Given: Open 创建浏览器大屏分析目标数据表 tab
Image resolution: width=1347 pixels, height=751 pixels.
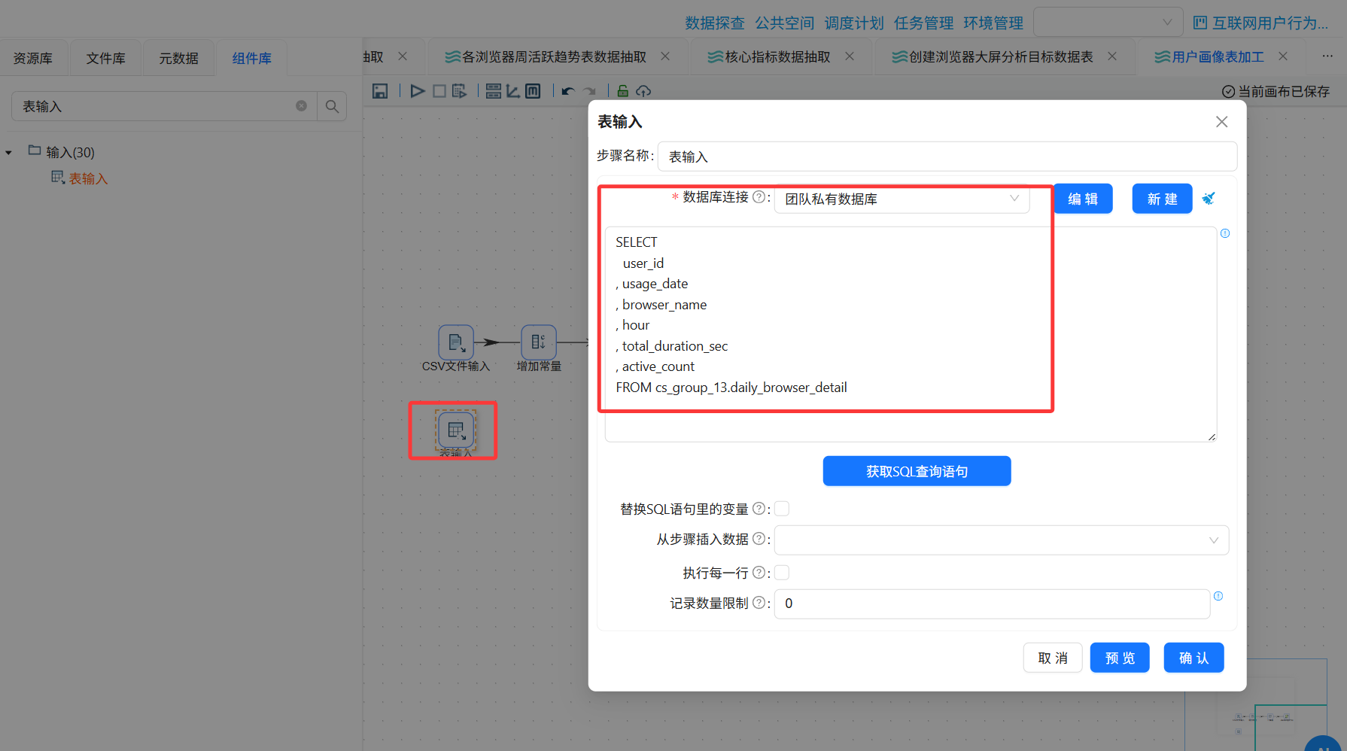Looking at the screenshot, I should pyautogui.click(x=993, y=57).
